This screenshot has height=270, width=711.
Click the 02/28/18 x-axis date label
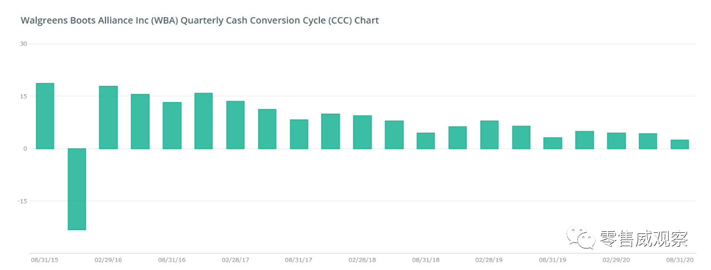[362, 259]
